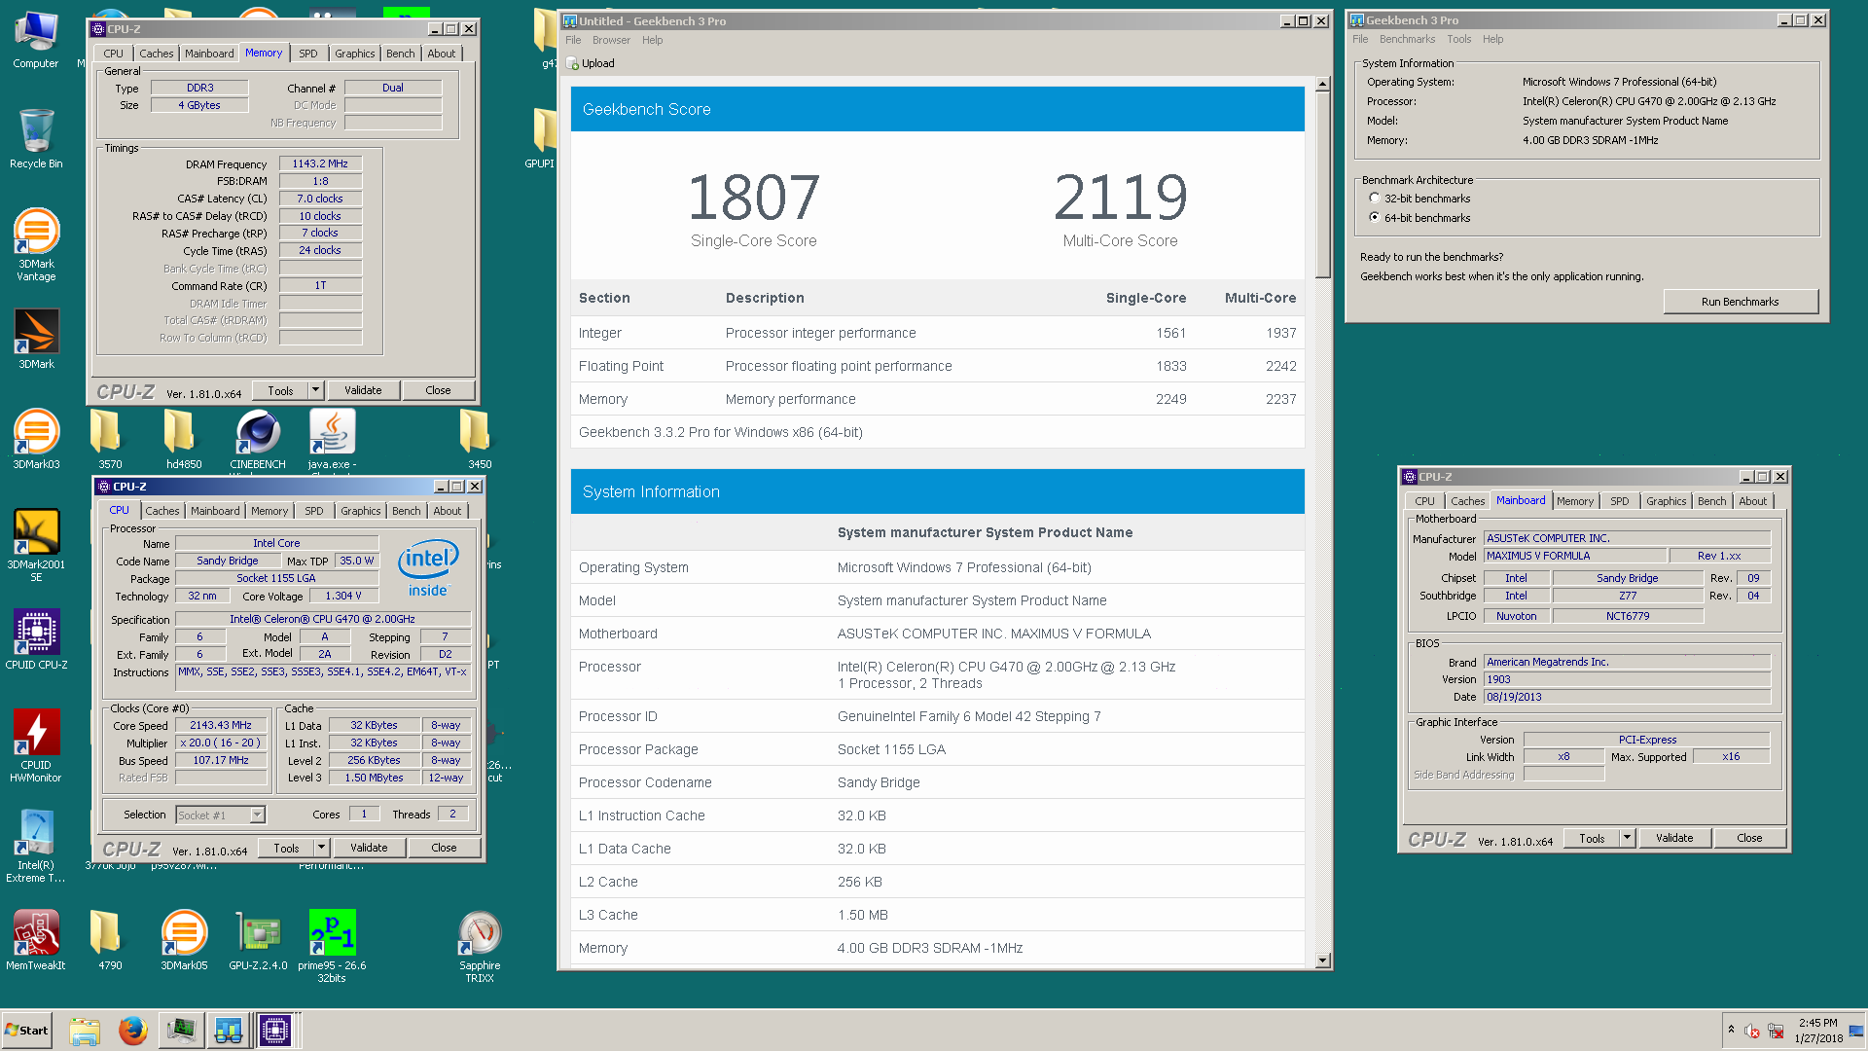Viewport: 1868px width, 1051px height.
Task: Open the resource monitor taskbar icon
Action: coord(181,1030)
